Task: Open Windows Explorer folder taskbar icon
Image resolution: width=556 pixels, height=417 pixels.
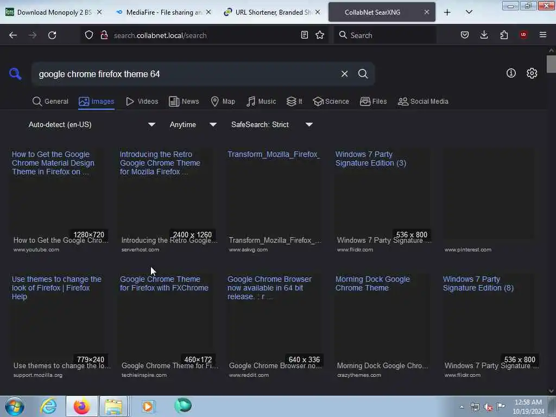Action: [113, 406]
